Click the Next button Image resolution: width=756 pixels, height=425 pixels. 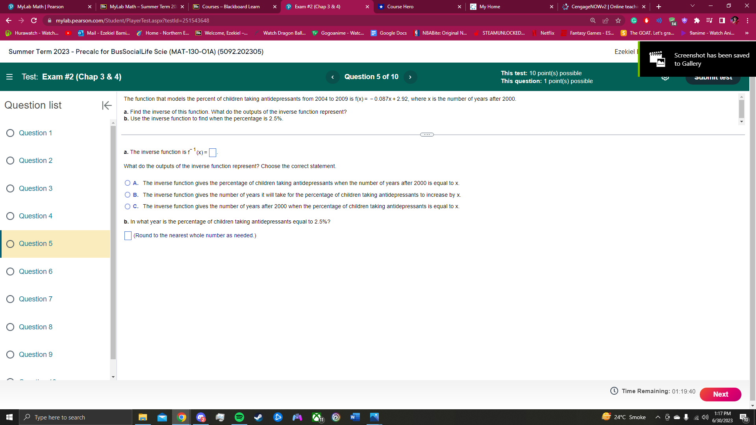(720, 394)
